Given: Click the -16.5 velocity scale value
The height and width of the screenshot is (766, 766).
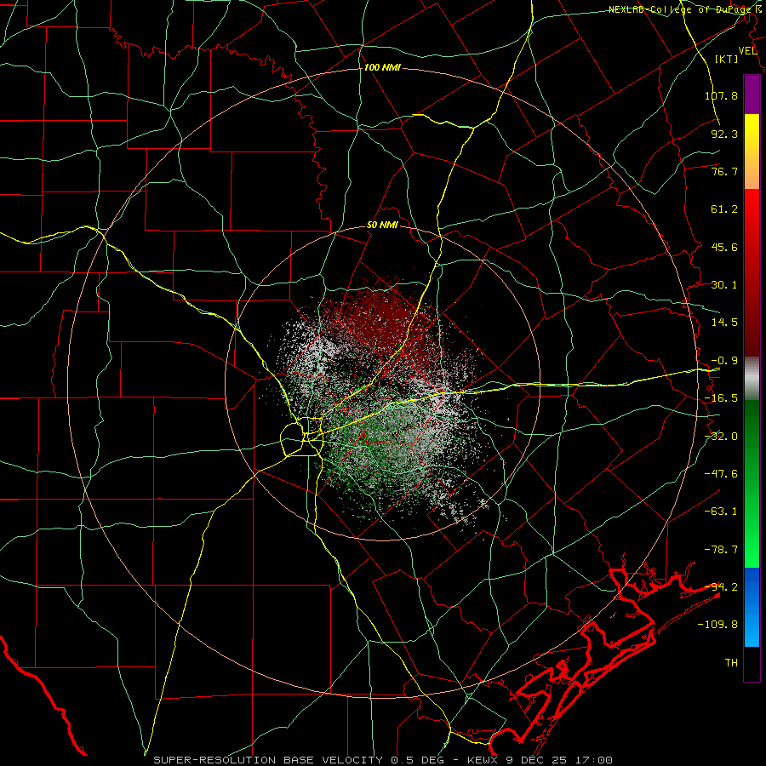Looking at the screenshot, I should pos(721,398).
